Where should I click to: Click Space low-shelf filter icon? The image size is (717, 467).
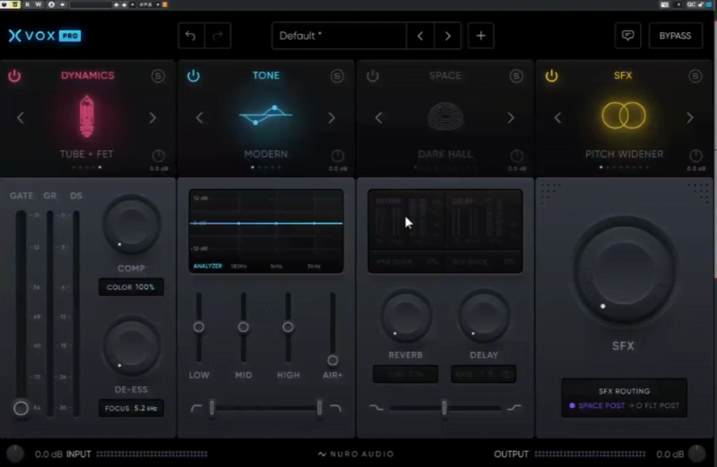(x=376, y=408)
